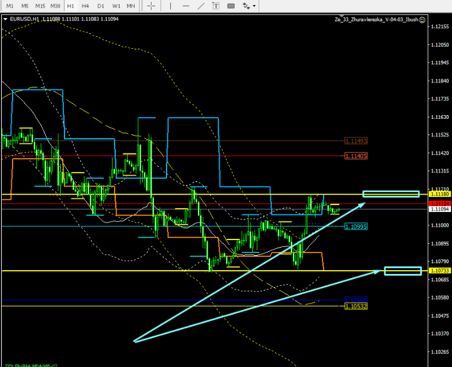Choose the W1 weekly timeframe
The width and height of the screenshot is (452, 367).
pos(116,6)
